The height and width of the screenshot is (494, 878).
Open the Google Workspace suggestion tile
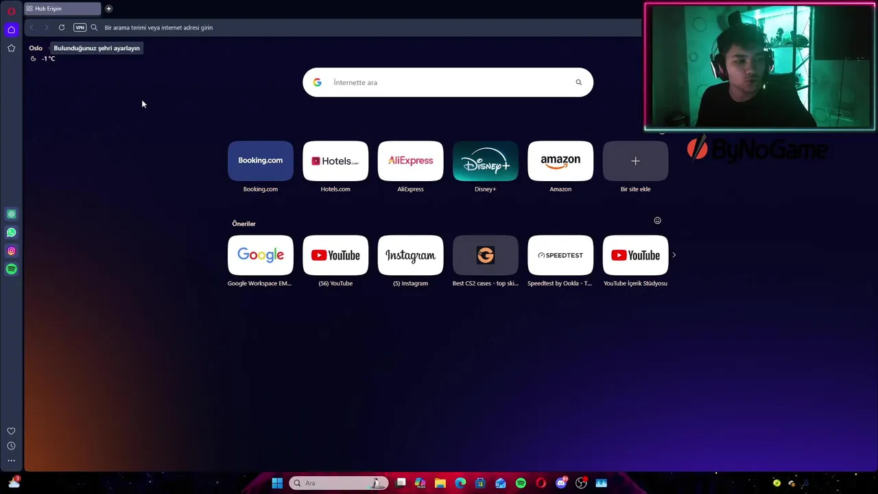pos(261,255)
